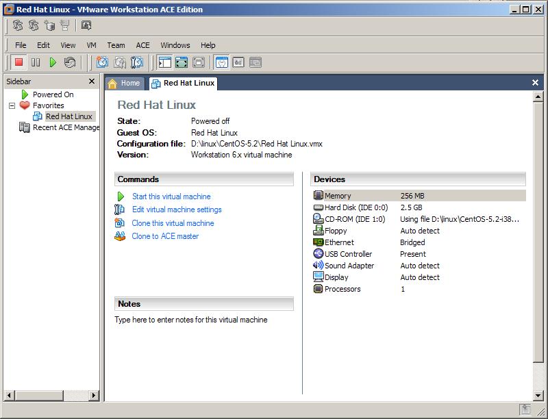Select Red Hat Linux in the sidebar tree
This screenshot has height=419, width=548.
[68, 116]
